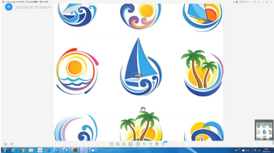Open the more tools grid icon
274x153 pixels.
coord(163,144)
